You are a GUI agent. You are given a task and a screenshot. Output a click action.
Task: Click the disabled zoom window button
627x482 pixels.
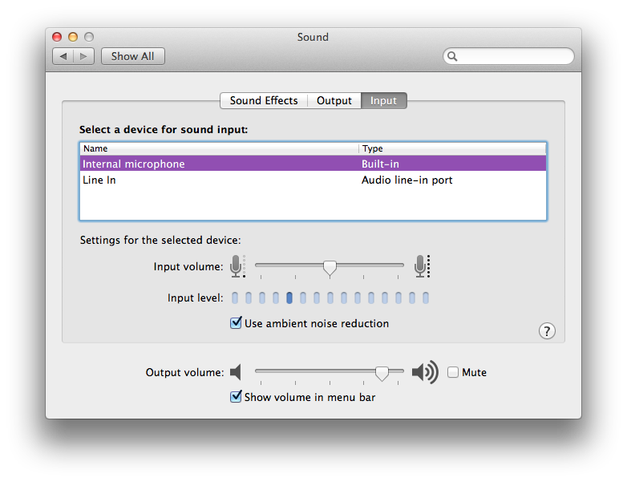[x=89, y=37]
